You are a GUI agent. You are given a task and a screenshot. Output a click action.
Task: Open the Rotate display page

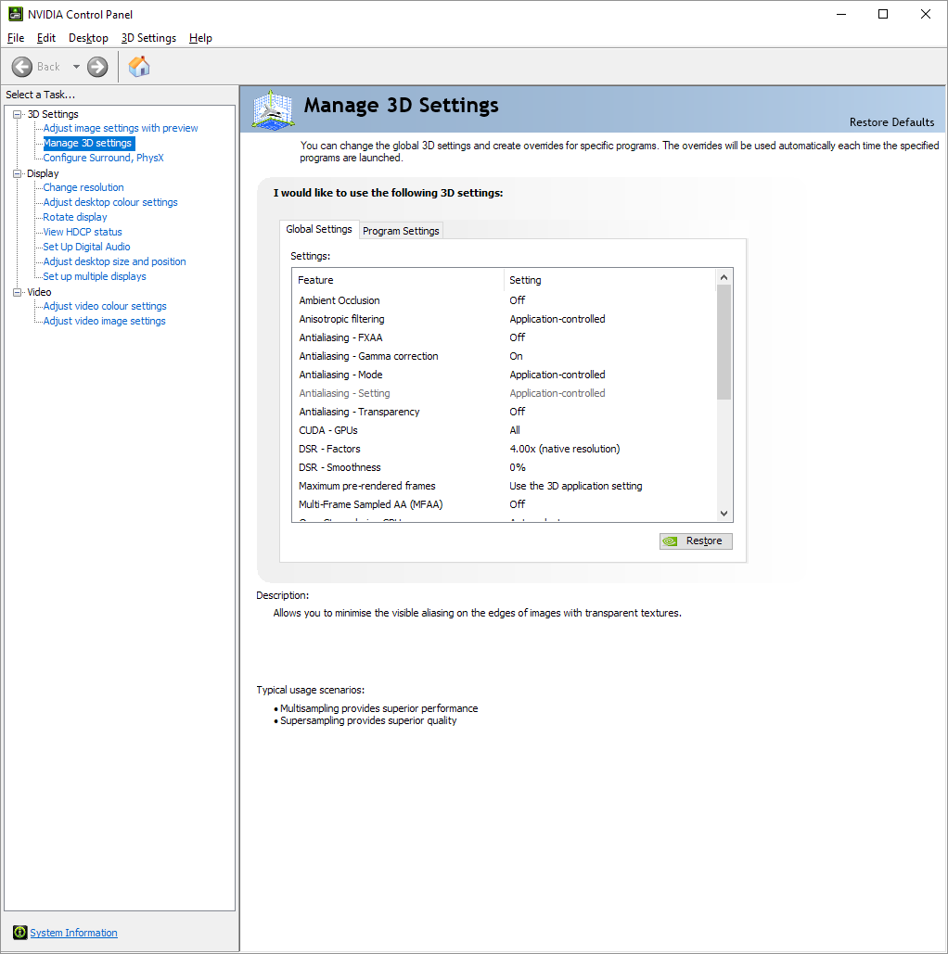pos(75,217)
